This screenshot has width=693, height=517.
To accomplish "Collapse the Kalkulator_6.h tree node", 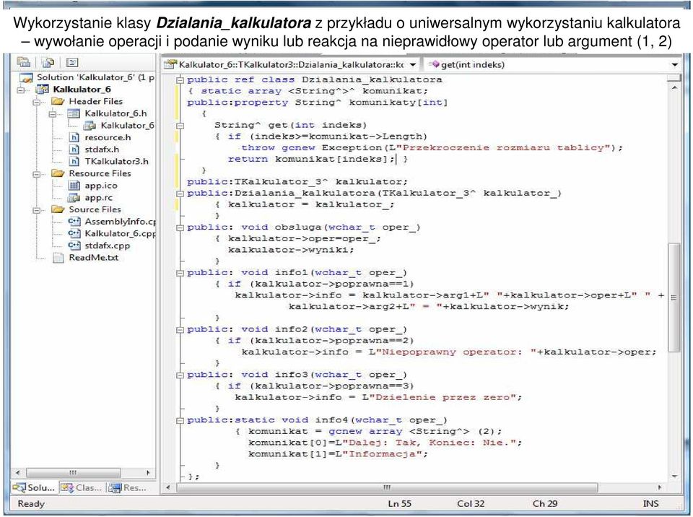I will tap(53, 113).
